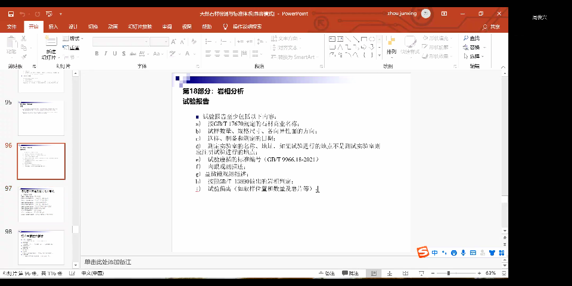The width and height of the screenshot is (572, 286).
Task: Click the 新建幻灯片 New Slide icon
Action: coord(51,41)
